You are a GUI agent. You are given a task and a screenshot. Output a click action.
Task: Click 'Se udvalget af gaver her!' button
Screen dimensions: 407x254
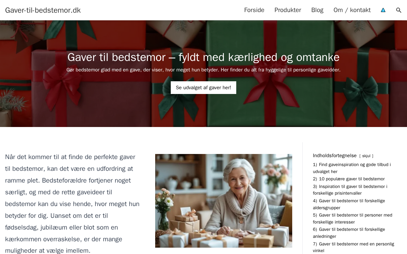pos(203,88)
